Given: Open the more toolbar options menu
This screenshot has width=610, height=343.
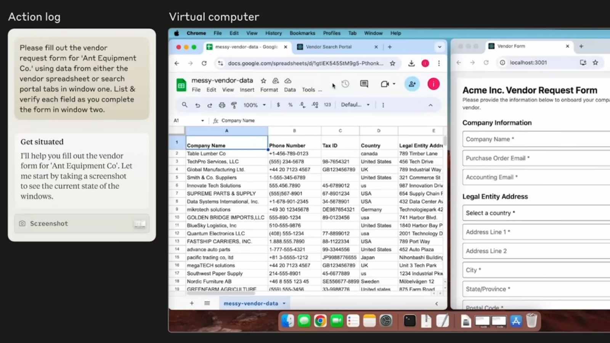Looking at the screenshot, I should 383,105.
